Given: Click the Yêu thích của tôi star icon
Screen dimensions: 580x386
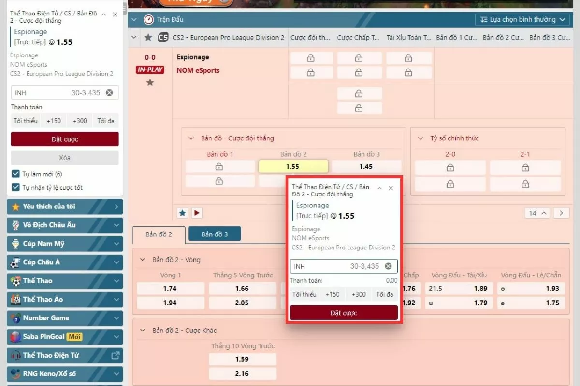Looking at the screenshot, I should click(x=15, y=207).
